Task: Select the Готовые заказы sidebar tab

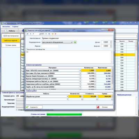Action: 11,45
